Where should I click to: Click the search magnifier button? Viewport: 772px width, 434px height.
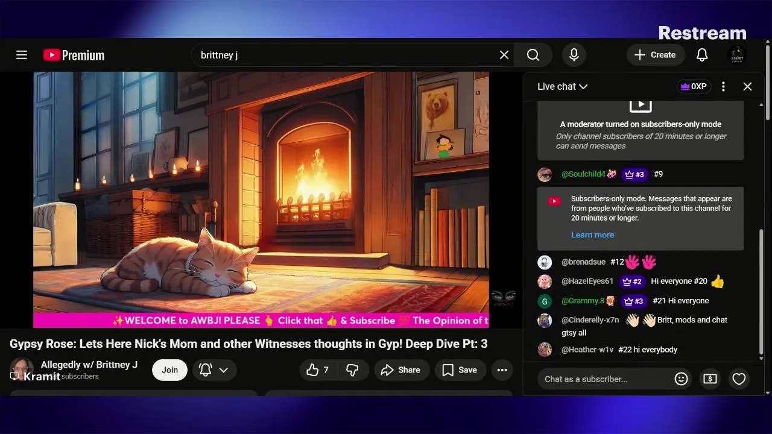(x=533, y=55)
